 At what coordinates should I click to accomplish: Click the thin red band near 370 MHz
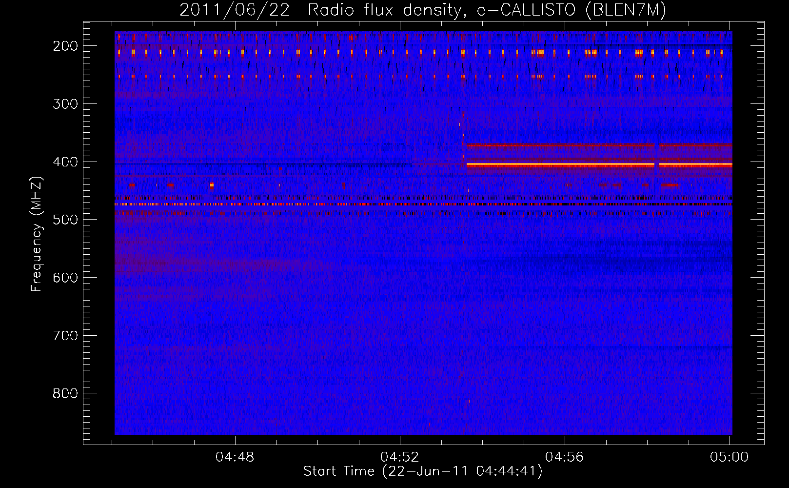(599, 145)
